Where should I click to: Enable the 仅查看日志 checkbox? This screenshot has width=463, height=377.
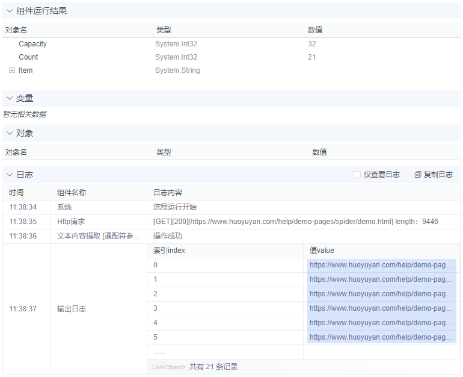[357, 175]
